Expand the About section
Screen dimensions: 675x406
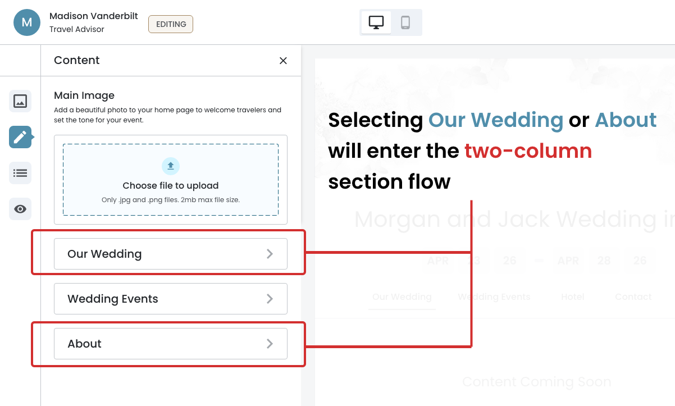pyautogui.click(x=170, y=344)
